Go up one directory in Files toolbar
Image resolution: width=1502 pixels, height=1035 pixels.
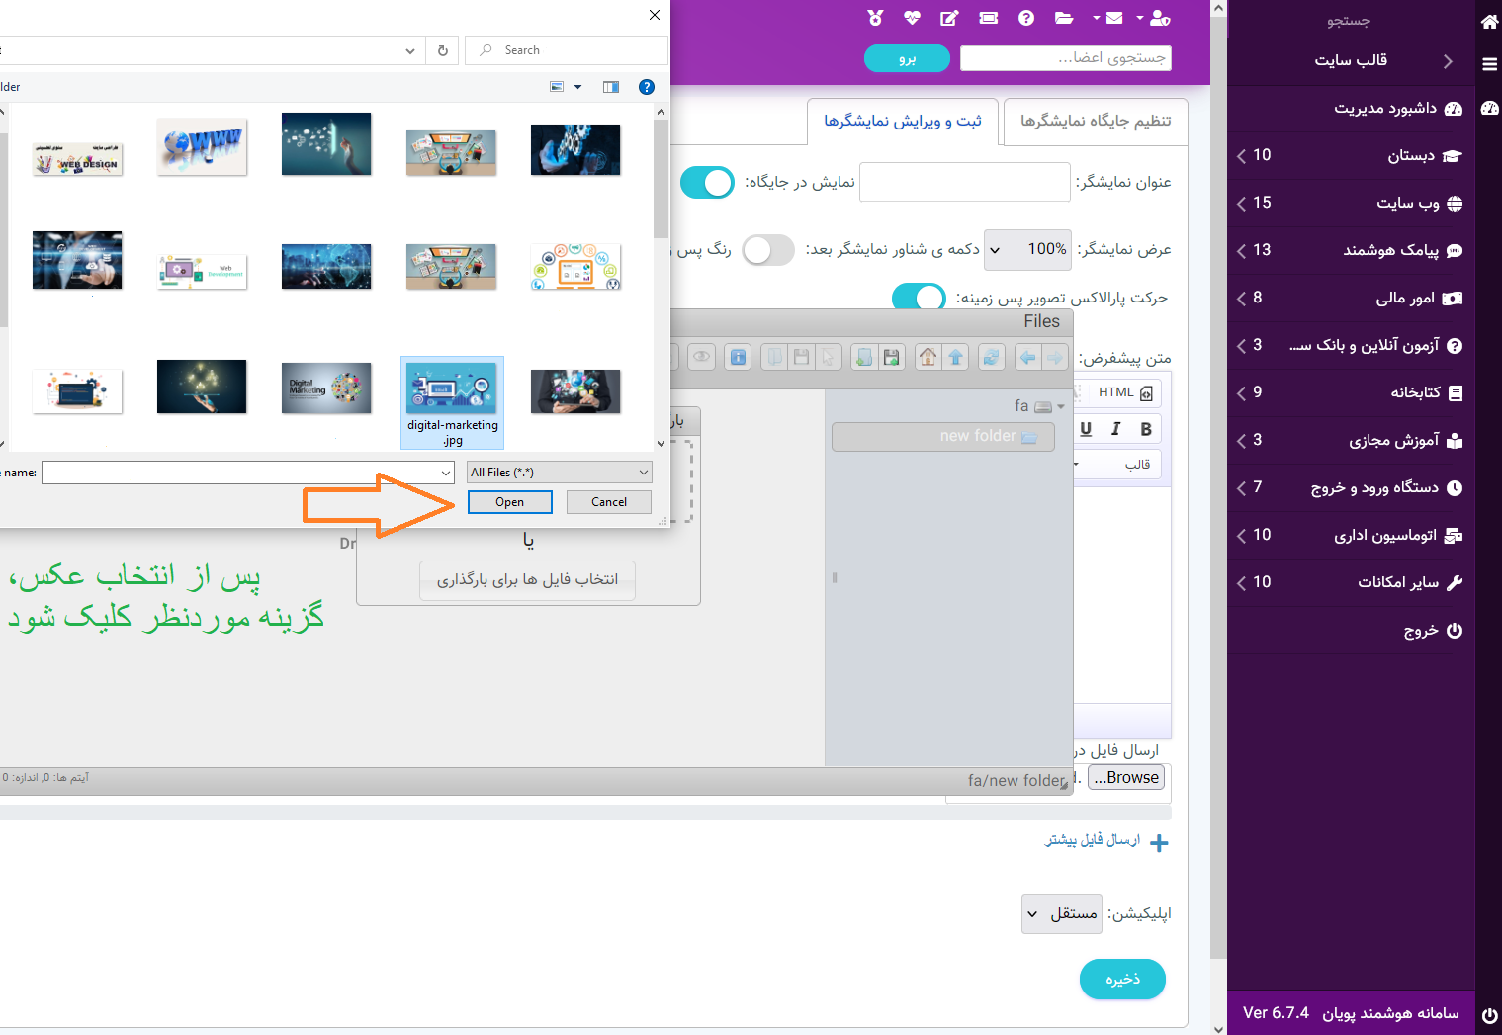click(x=955, y=357)
